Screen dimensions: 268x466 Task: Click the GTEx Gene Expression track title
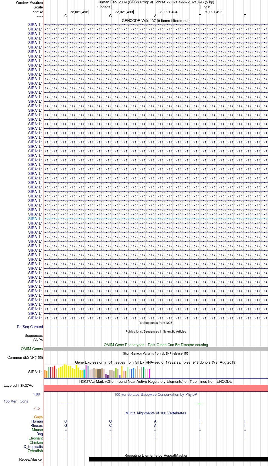[156, 362]
